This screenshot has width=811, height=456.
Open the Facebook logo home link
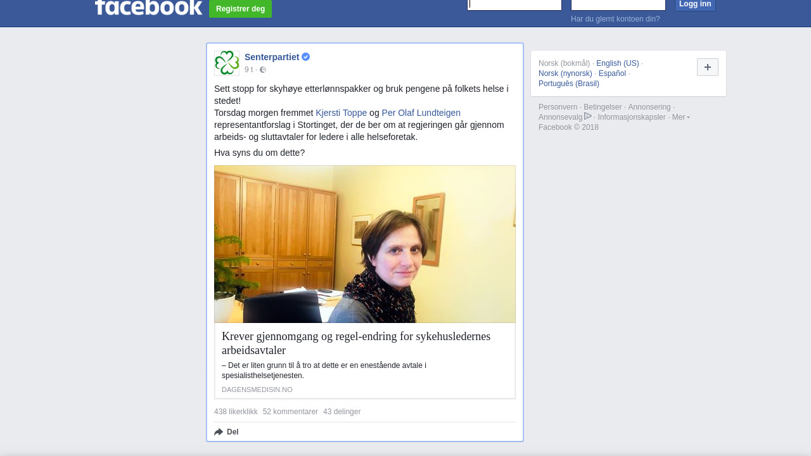click(148, 7)
